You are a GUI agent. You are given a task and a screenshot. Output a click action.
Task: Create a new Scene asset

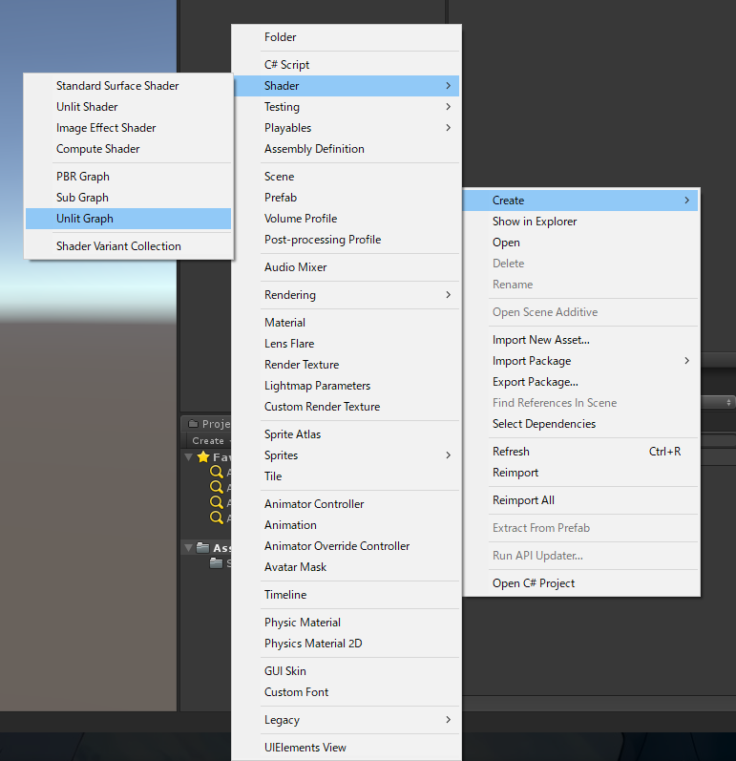click(x=347, y=177)
